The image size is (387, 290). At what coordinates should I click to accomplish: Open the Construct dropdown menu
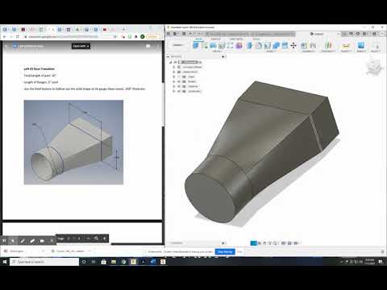(x=328, y=51)
